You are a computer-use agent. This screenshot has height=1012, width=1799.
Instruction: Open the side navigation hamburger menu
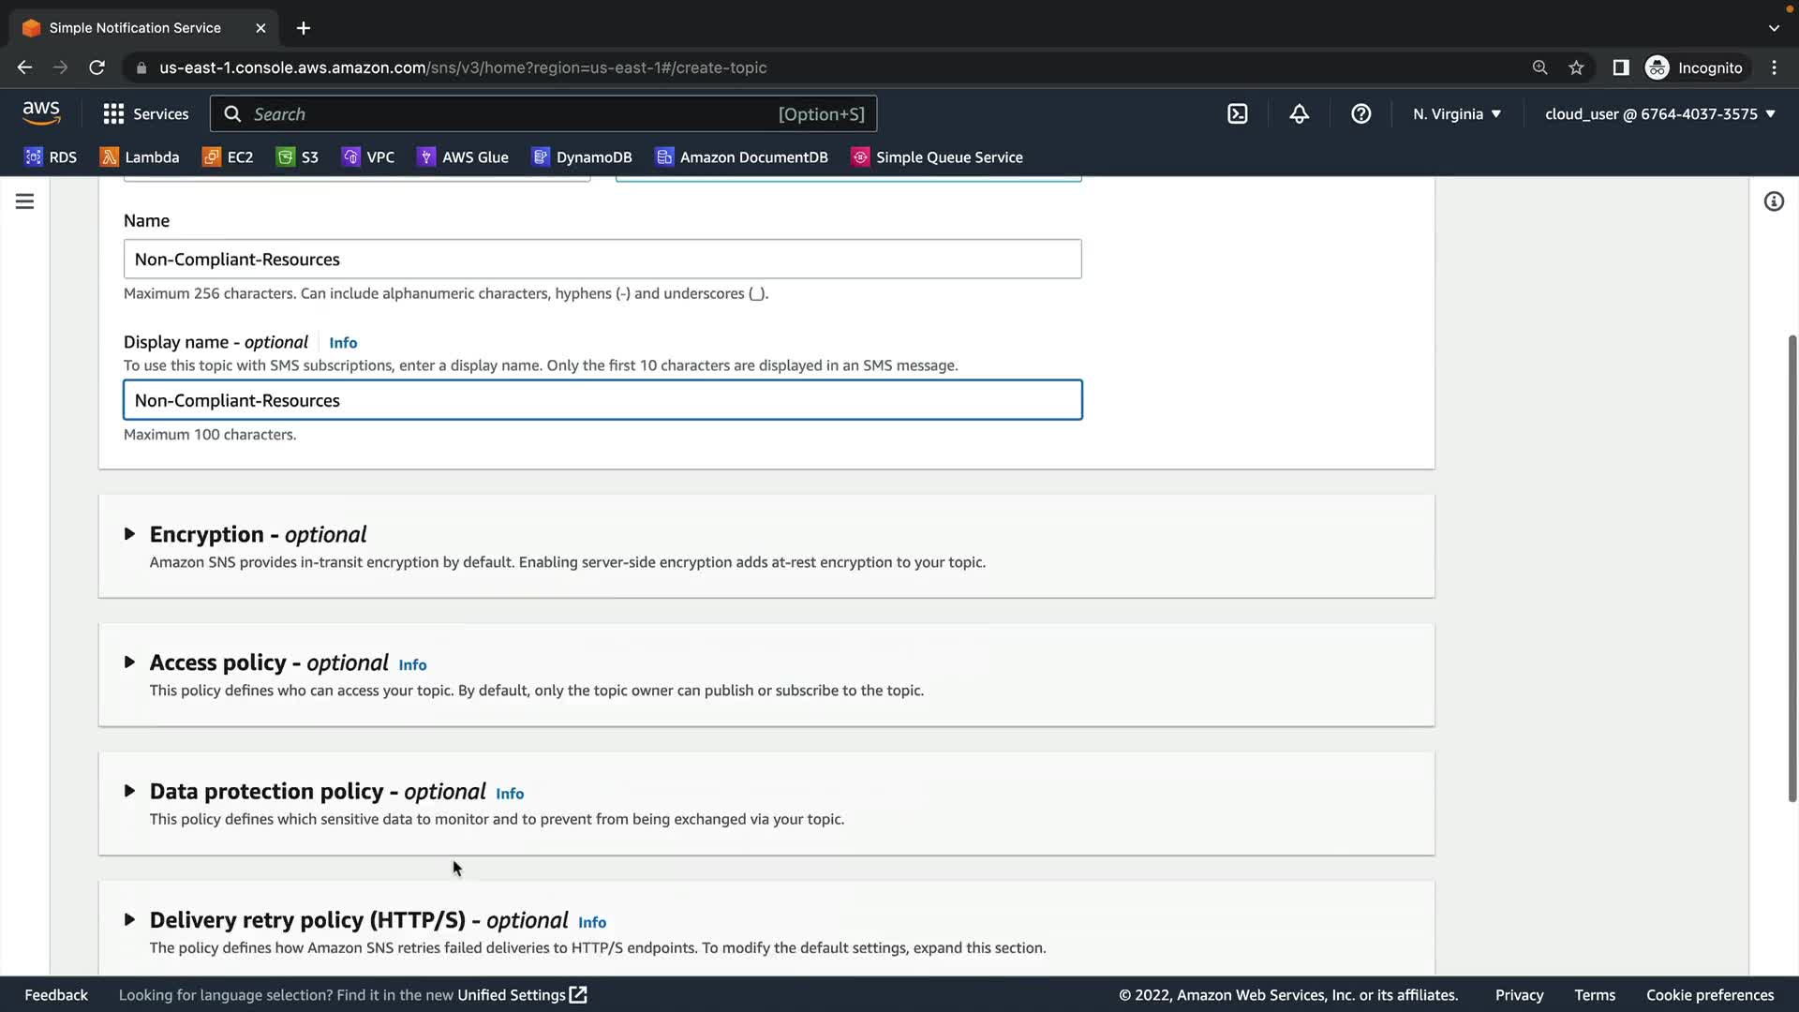click(25, 201)
